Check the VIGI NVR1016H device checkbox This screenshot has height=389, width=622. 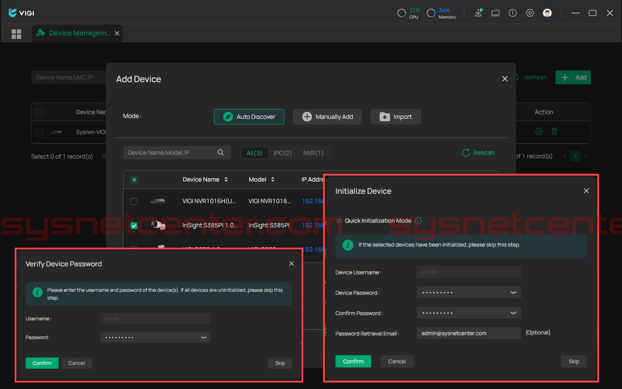click(x=134, y=201)
